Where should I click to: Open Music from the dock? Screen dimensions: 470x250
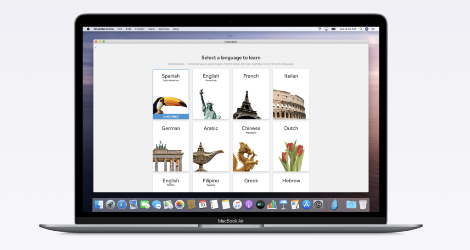click(237, 205)
